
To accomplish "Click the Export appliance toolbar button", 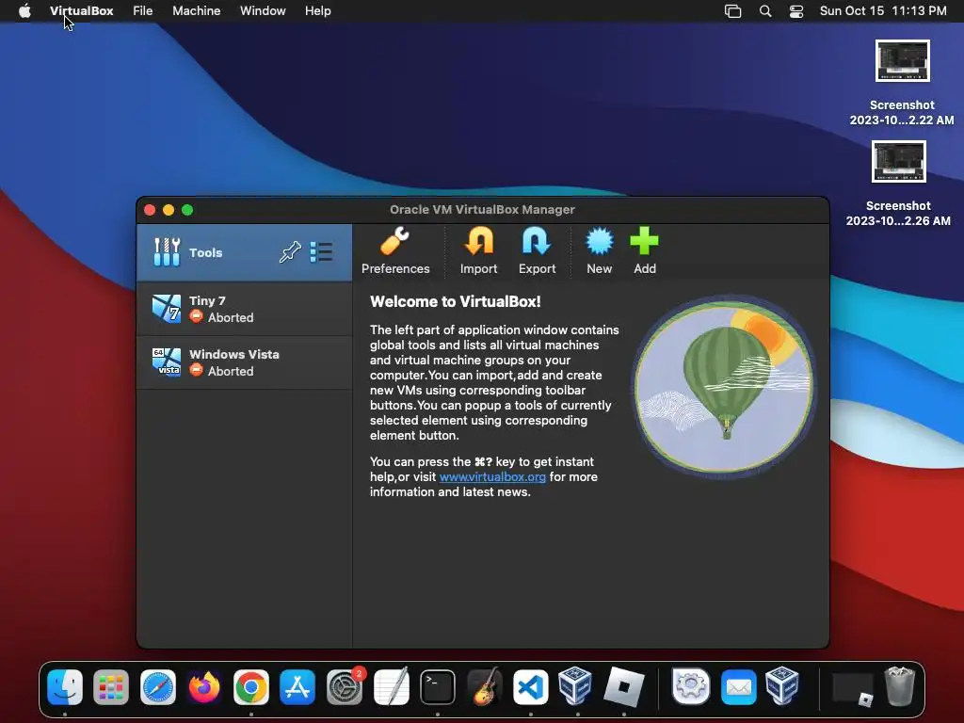I will [x=537, y=250].
